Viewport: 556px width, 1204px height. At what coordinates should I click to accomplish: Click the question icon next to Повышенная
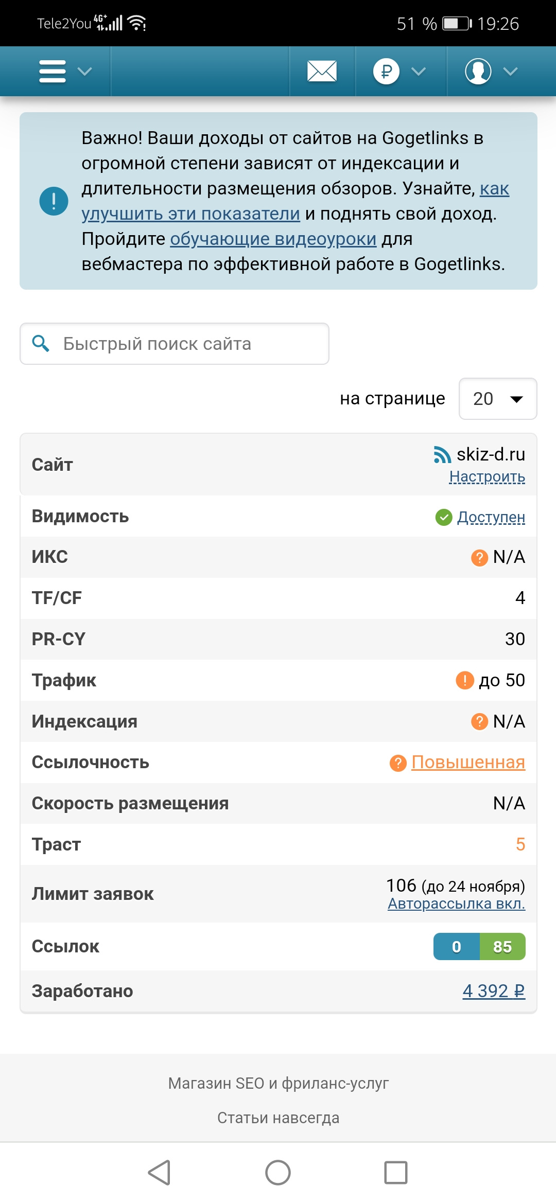click(398, 763)
